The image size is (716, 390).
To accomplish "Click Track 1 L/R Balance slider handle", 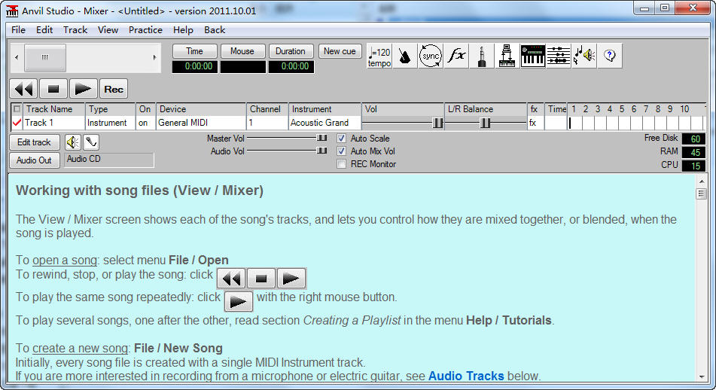I will point(486,123).
